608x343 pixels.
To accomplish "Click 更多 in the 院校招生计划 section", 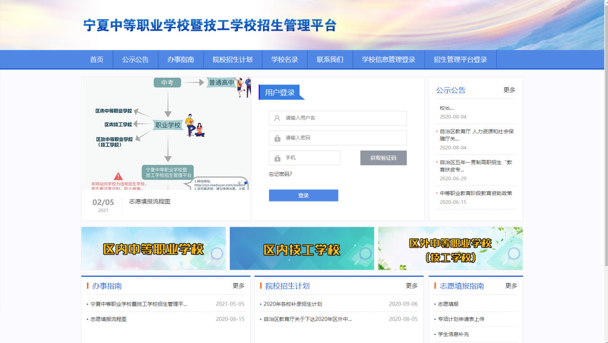I will tap(412, 286).
